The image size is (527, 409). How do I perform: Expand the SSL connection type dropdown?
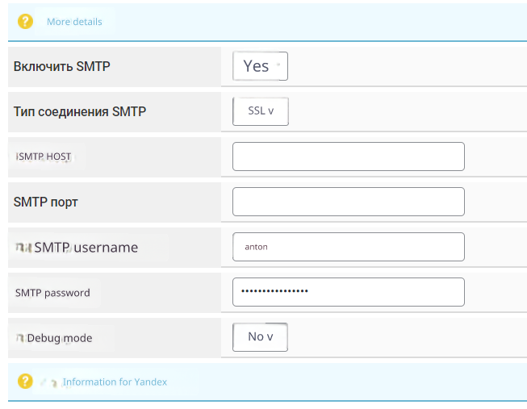[260, 111]
